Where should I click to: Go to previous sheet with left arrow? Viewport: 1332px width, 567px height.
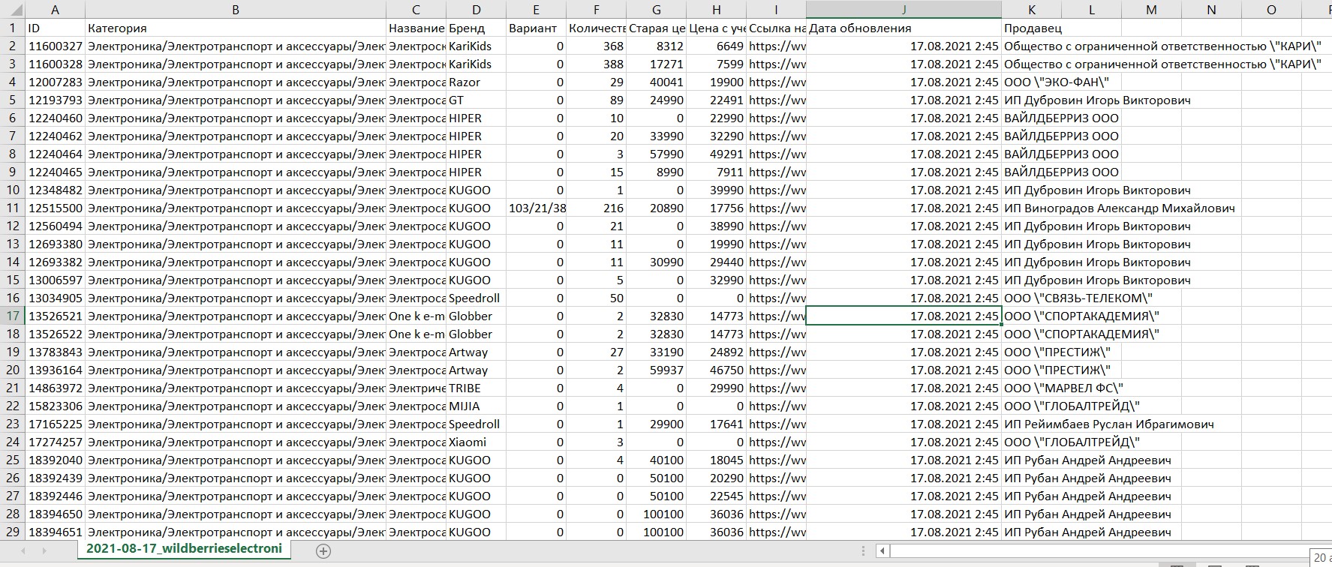(22, 551)
